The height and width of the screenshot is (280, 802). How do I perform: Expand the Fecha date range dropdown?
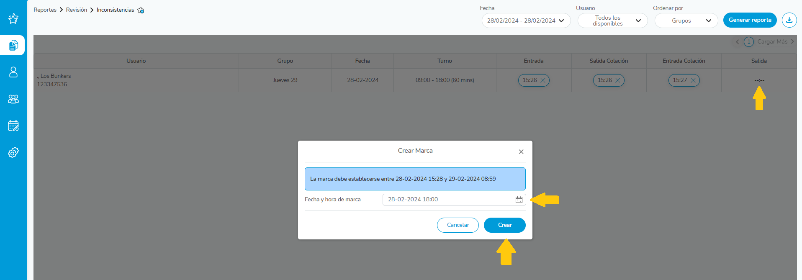[x=526, y=21]
